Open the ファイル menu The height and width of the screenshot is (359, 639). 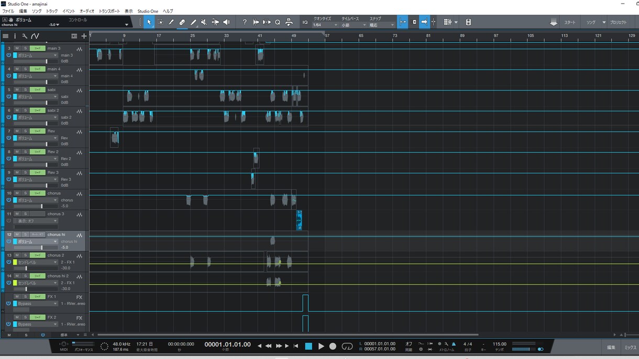[8, 11]
